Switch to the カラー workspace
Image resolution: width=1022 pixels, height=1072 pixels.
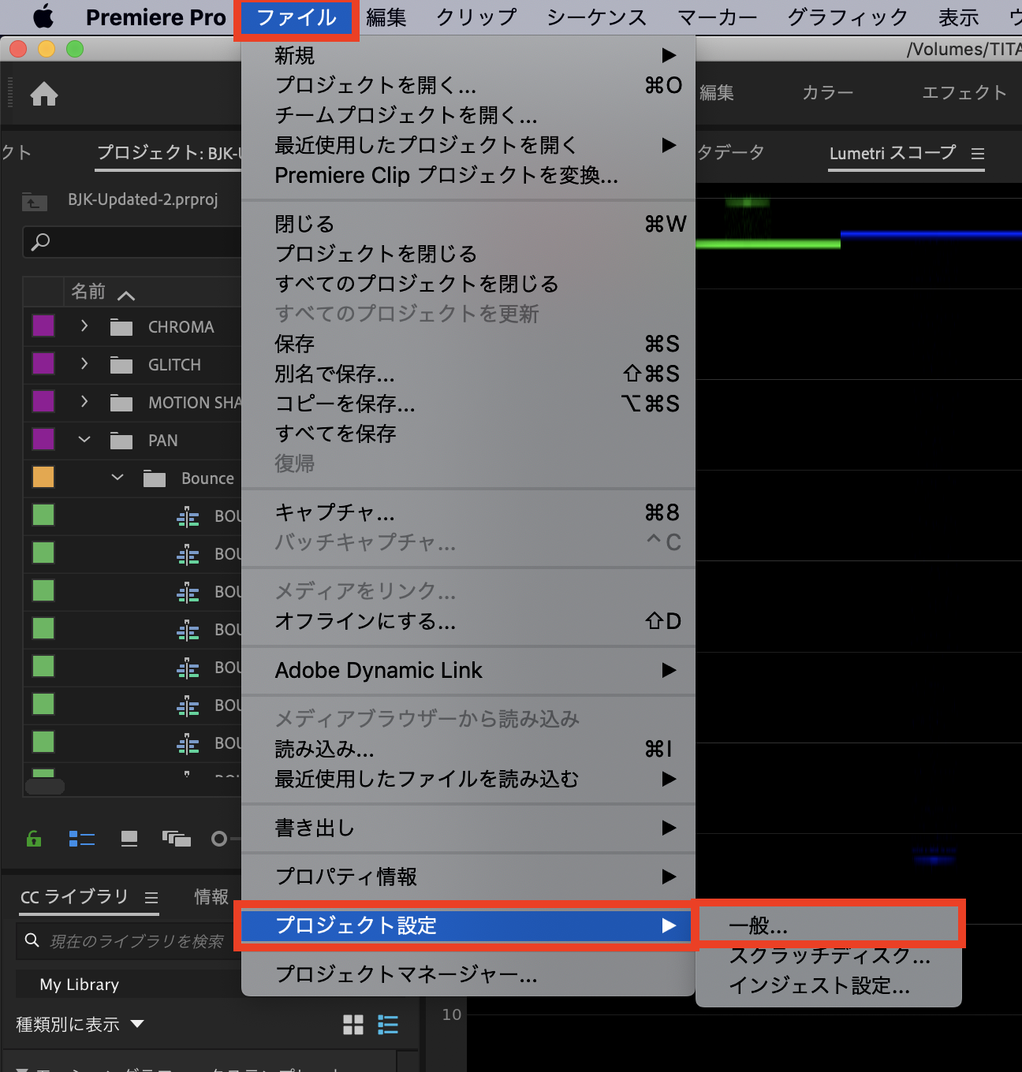(x=827, y=93)
